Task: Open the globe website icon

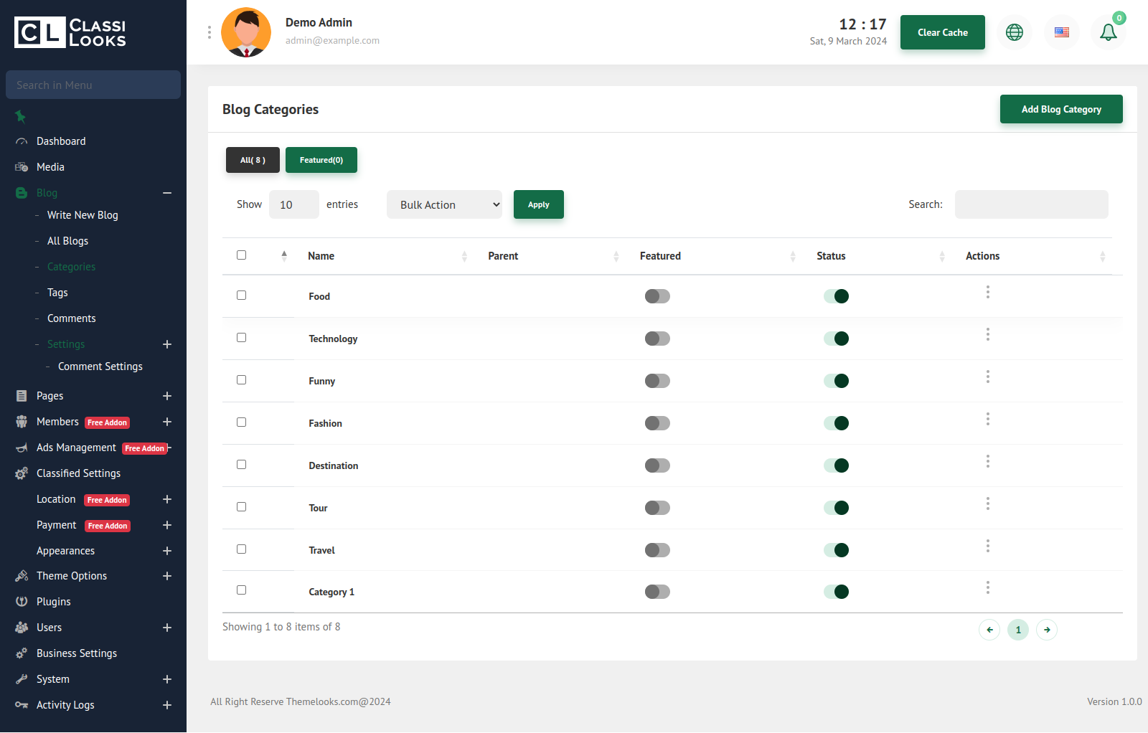Action: coord(1014,32)
